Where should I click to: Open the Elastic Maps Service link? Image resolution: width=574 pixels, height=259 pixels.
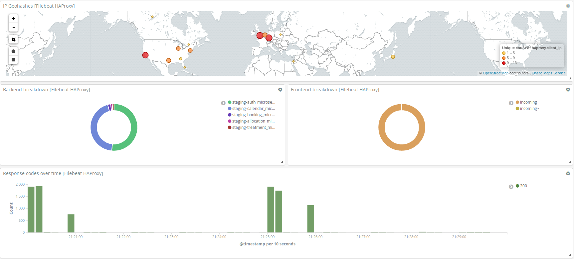[548, 73]
